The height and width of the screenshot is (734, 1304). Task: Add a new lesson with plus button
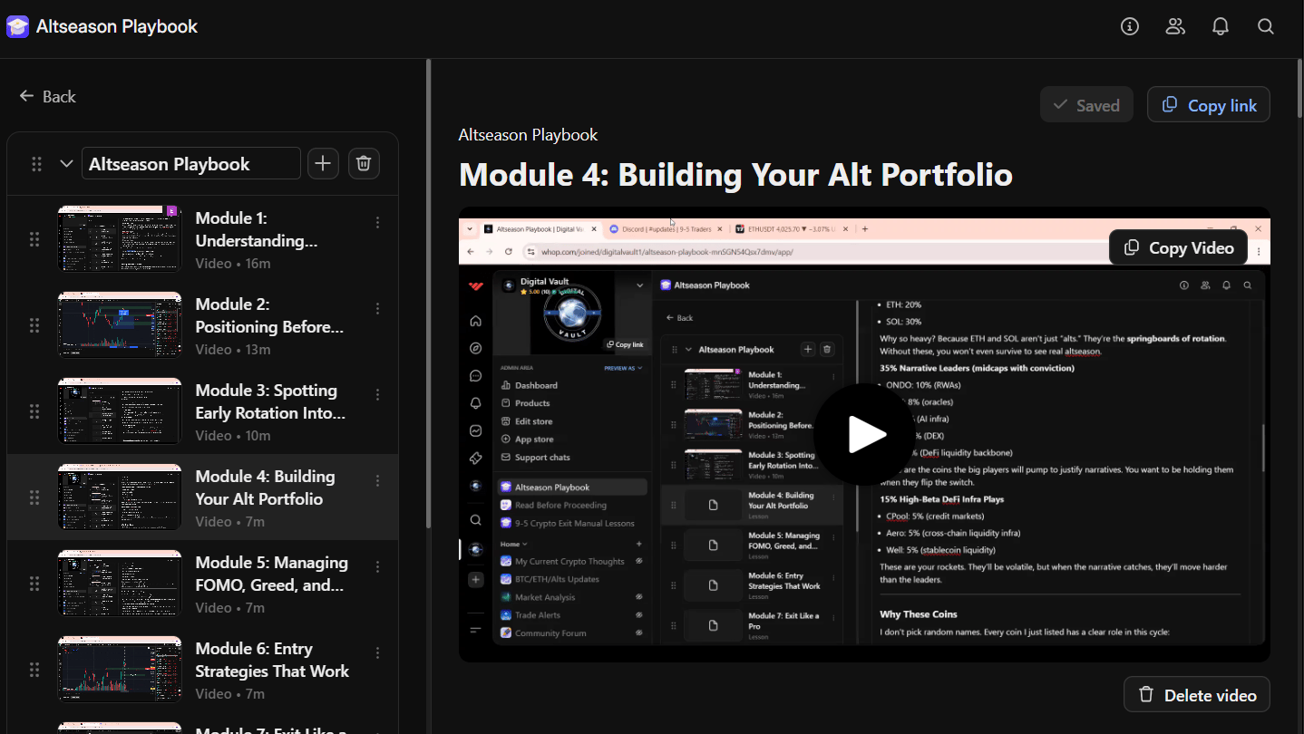(x=324, y=163)
